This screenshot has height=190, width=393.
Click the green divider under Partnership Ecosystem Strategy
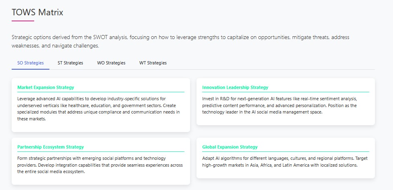[101, 151]
